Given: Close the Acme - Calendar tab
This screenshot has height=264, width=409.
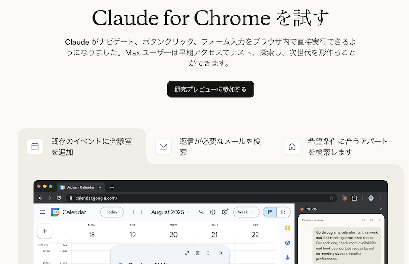Looking at the screenshot, I should (100, 187).
